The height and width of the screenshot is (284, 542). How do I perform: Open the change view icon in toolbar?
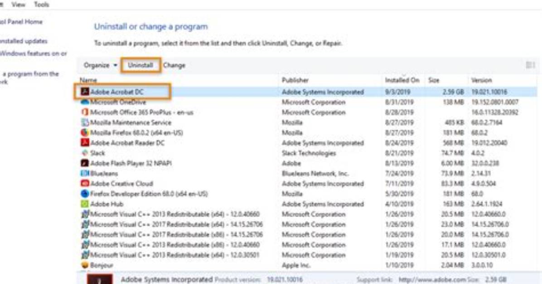pyautogui.click(x=530, y=65)
